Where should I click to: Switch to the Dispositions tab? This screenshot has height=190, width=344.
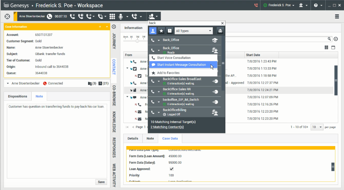click(x=18, y=96)
